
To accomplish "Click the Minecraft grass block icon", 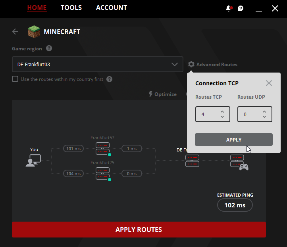I will (34, 32).
